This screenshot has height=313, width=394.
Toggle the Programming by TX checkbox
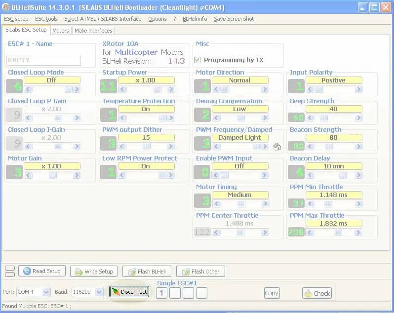click(197, 60)
